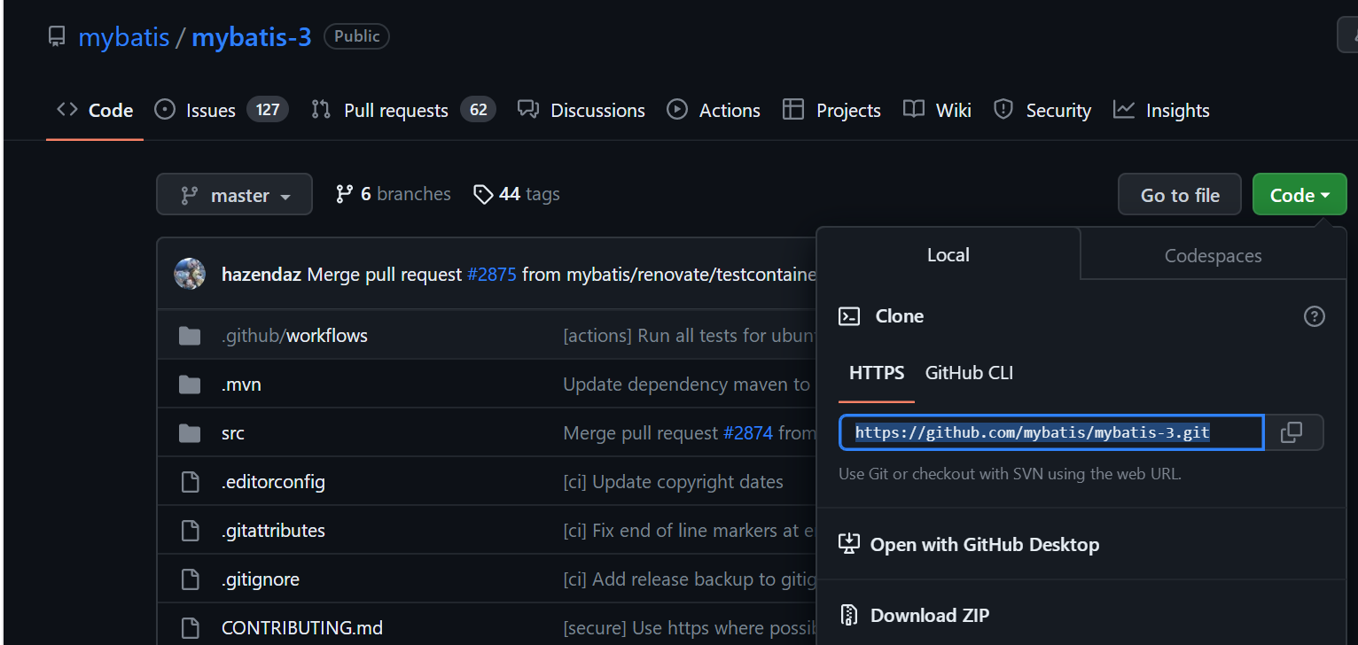Click the .editorconfig file icon
Viewport: 1358px width, 645px height.
click(190, 482)
